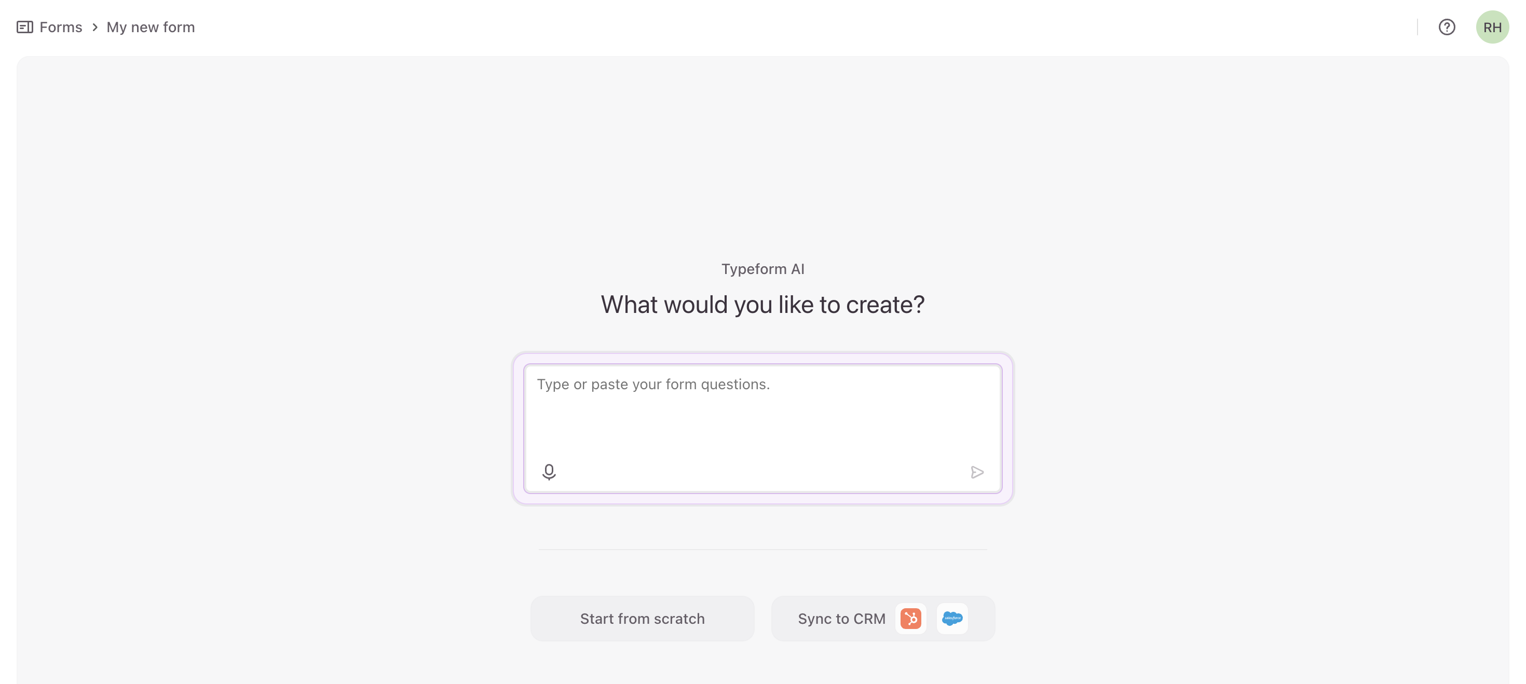Select the "My new form" breadcrumb title
This screenshot has height=684, width=1526.
click(151, 27)
